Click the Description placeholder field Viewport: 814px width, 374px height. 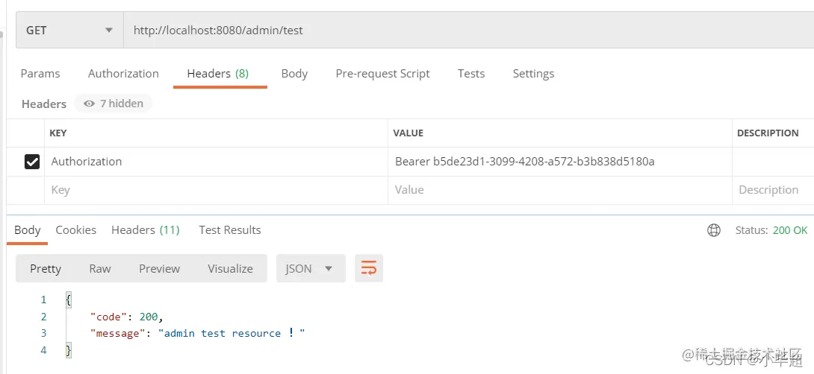coord(773,190)
